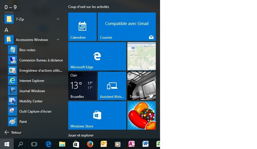Viewport: 257px width, 149px height.
Task: Open Outlook from the taskbar
Action: [104, 144]
